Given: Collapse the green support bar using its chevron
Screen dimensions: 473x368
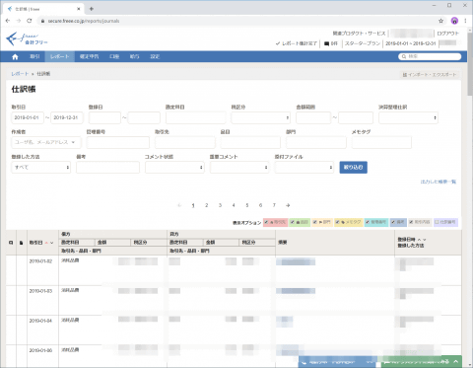Looking at the screenshot, I should (456, 361).
